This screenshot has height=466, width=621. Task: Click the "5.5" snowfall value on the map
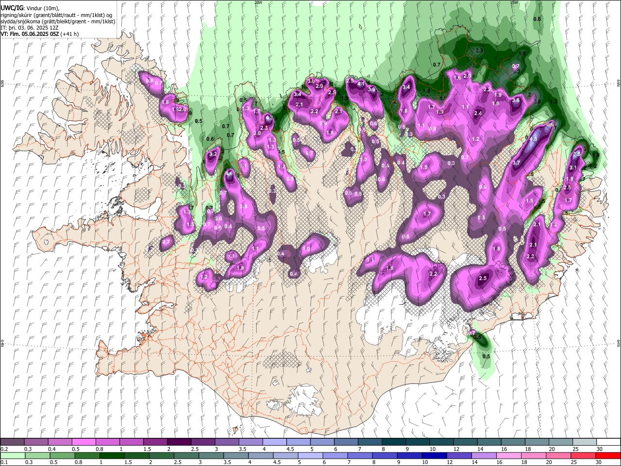click(x=577, y=154)
